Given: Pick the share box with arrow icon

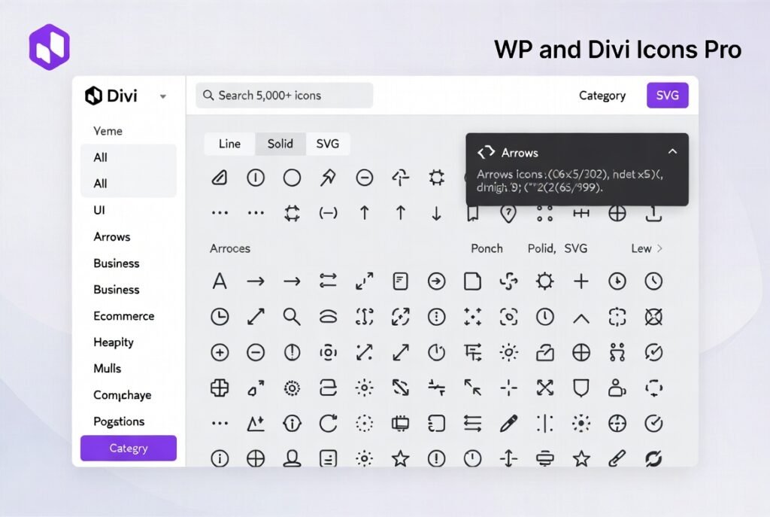Looking at the screenshot, I should coord(544,352).
